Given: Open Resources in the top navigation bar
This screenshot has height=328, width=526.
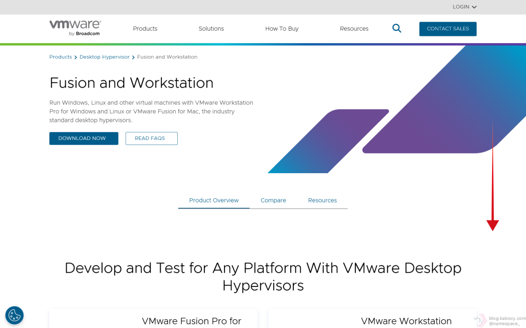Looking at the screenshot, I should coord(354,29).
